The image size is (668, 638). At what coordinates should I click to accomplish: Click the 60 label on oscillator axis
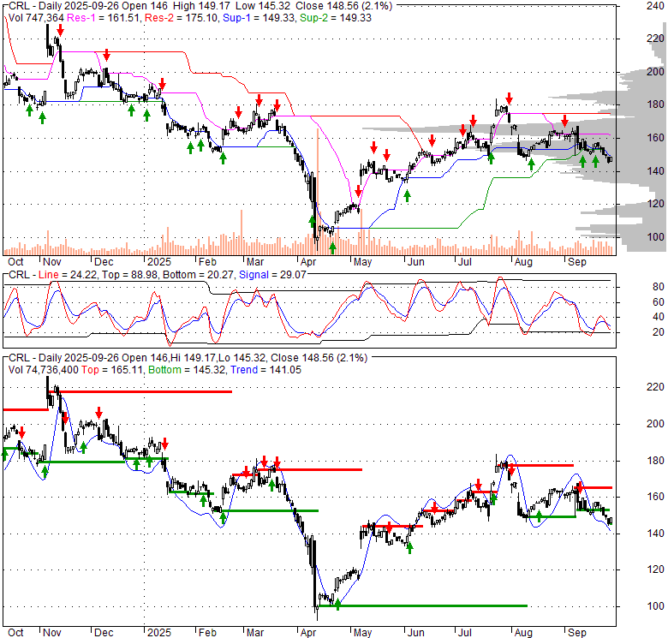[659, 302]
